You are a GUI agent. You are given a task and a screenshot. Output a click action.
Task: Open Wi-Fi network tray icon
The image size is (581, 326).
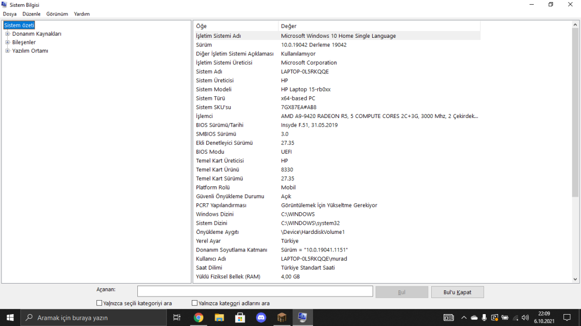coord(515,318)
